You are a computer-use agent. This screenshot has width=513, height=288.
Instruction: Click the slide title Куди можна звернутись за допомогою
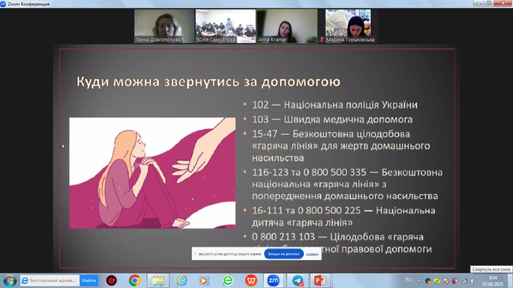[208, 81]
